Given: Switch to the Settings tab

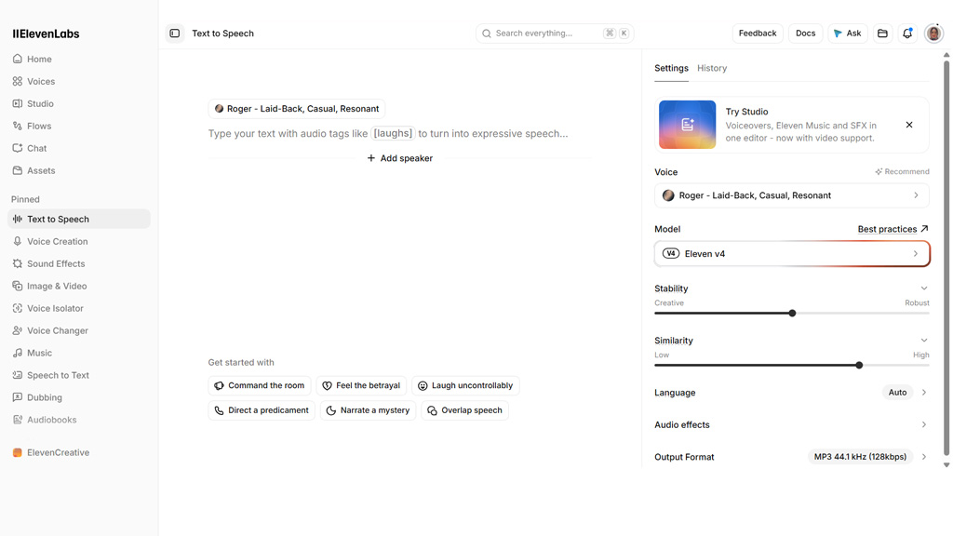Looking at the screenshot, I should click(x=671, y=68).
